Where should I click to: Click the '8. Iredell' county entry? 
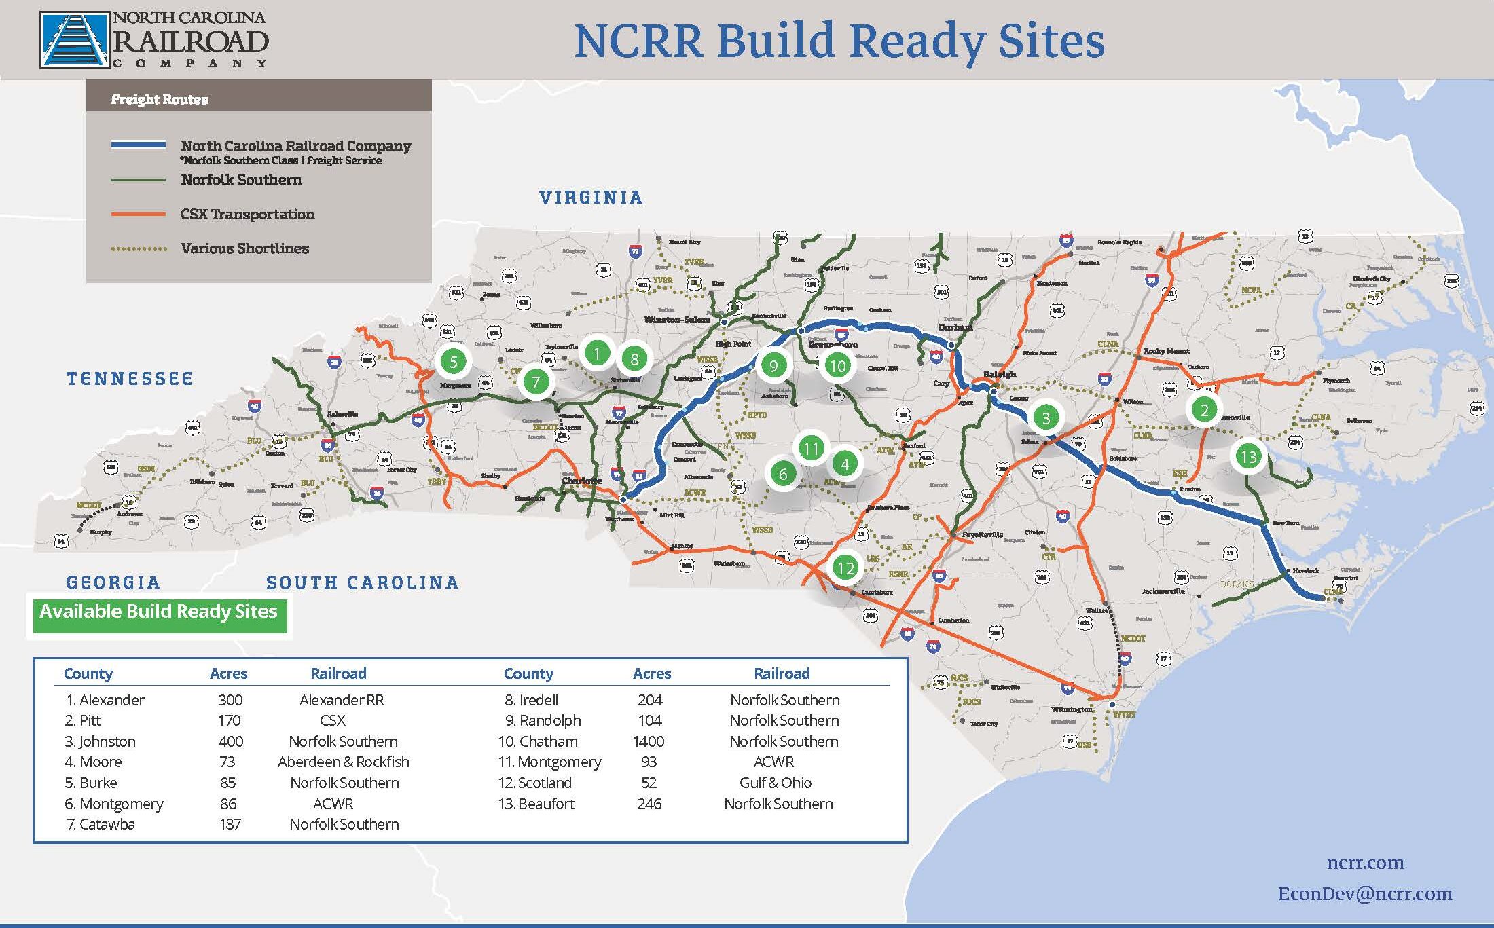point(531,700)
